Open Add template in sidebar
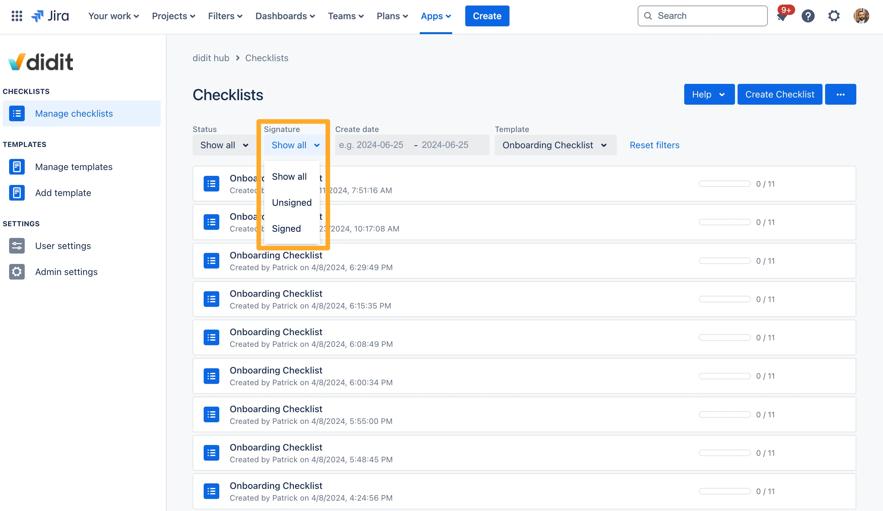The image size is (883, 511). pos(82,192)
